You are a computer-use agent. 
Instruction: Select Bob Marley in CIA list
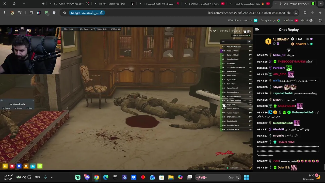tap(236, 63)
